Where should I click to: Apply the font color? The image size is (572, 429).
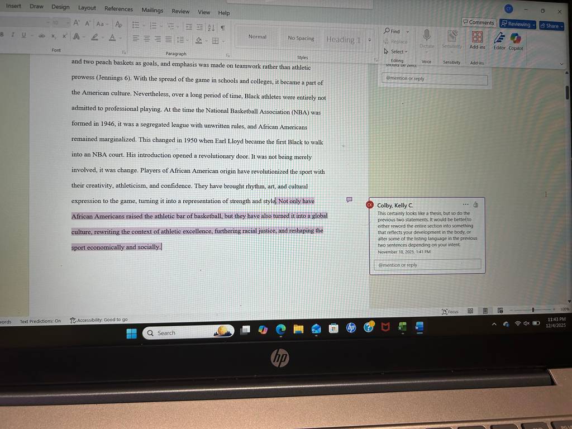click(112, 37)
